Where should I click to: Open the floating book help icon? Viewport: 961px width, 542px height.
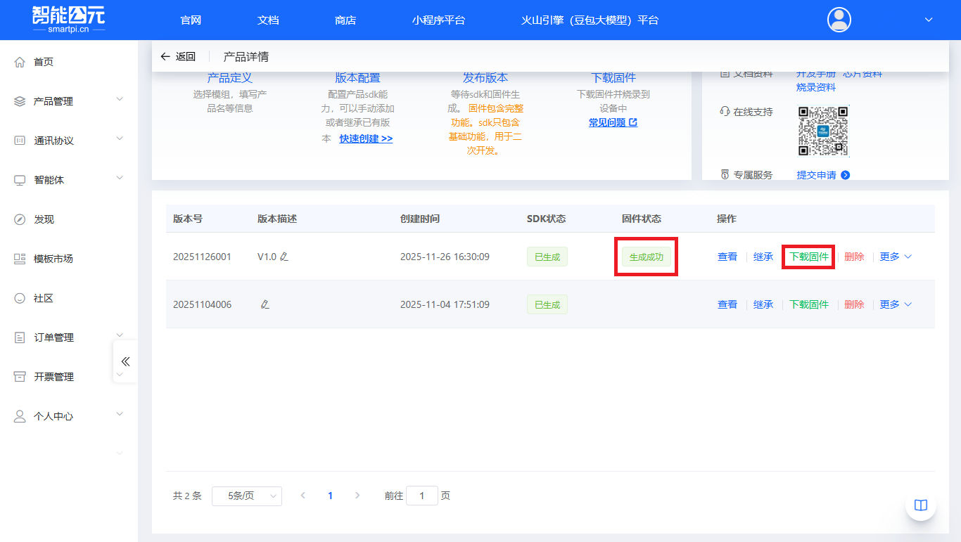(x=920, y=505)
